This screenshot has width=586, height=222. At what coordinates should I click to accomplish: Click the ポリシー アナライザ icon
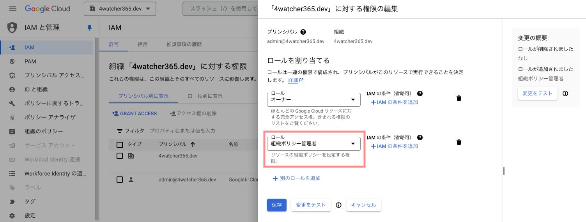tap(12, 117)
